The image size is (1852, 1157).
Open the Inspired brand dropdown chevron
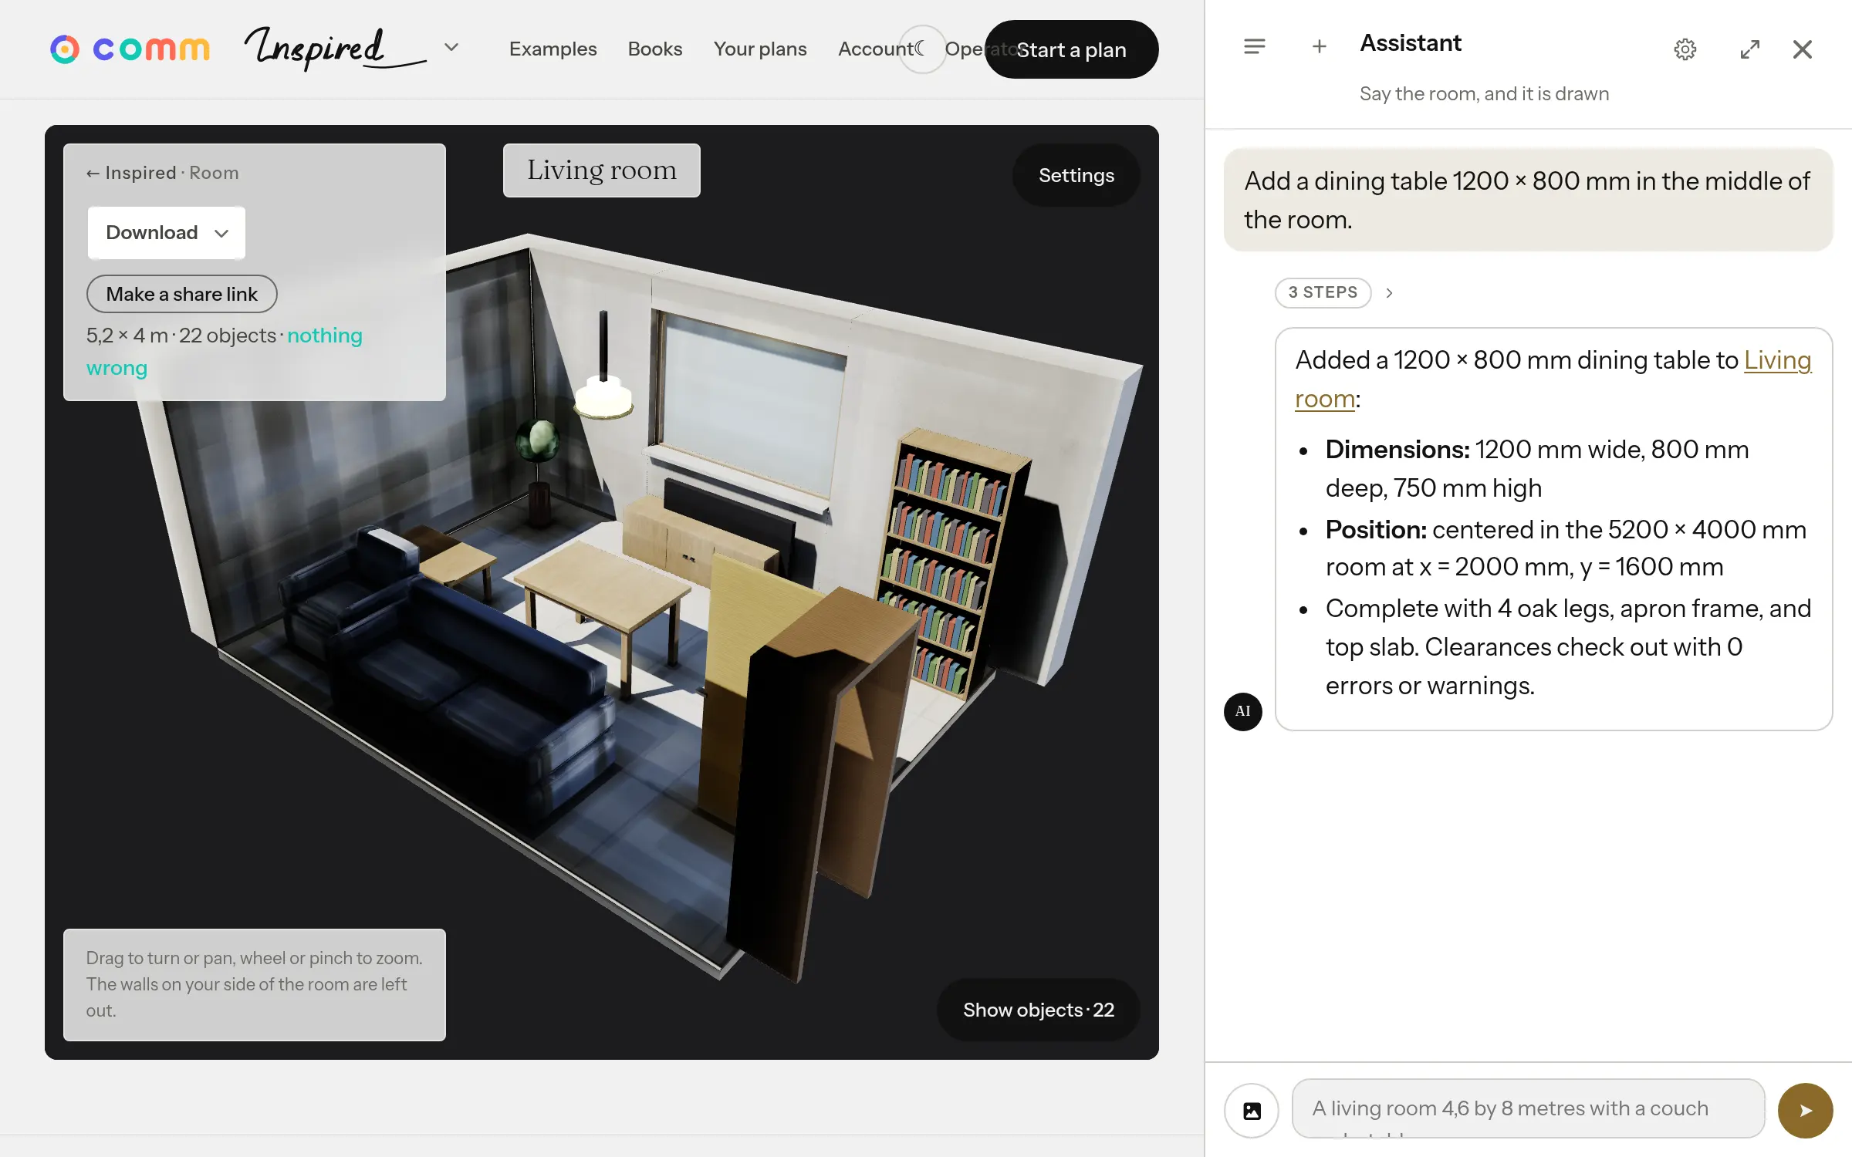point(451,48)
